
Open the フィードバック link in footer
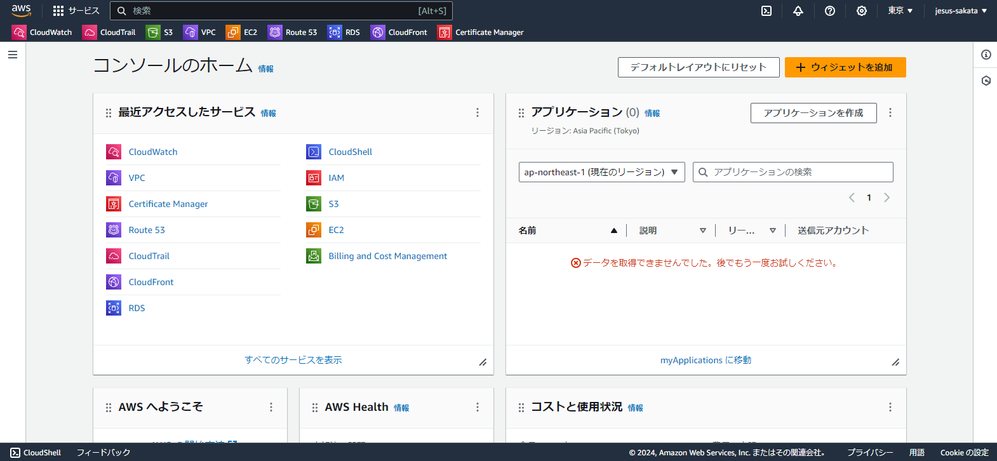coord(104,453)
